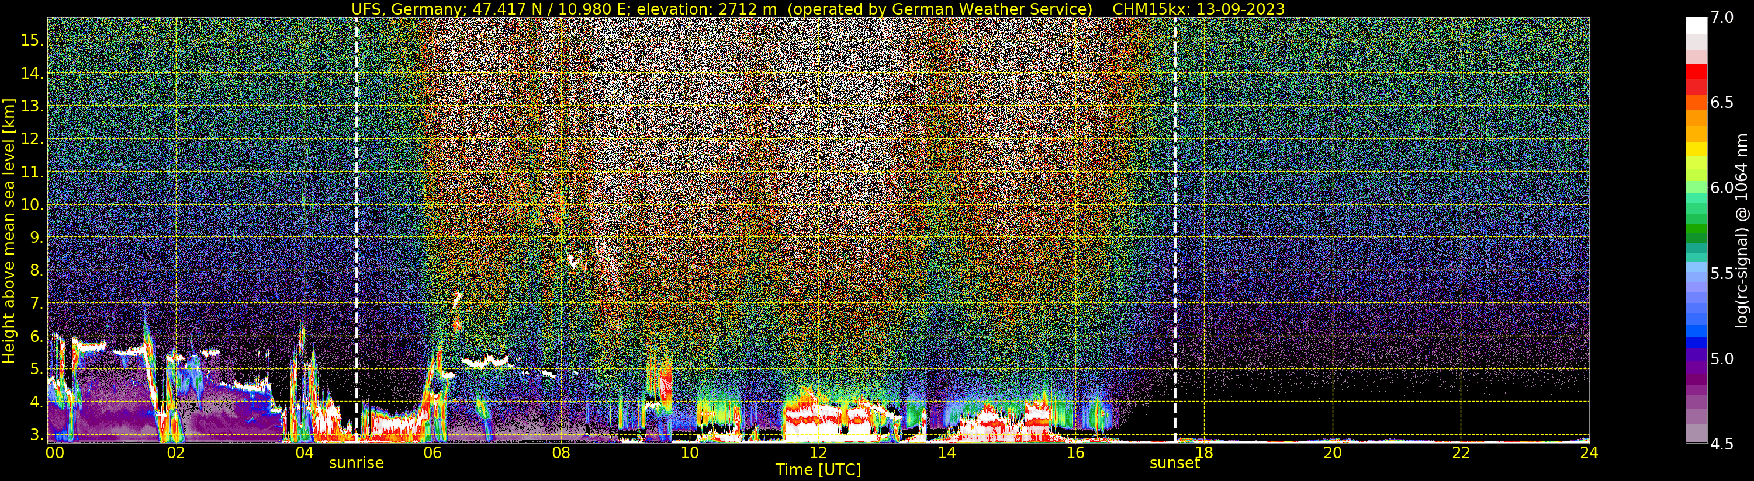Click the '14.' height axis tick
This screenshot has width=1754, height=481.
tap(33, 73)
